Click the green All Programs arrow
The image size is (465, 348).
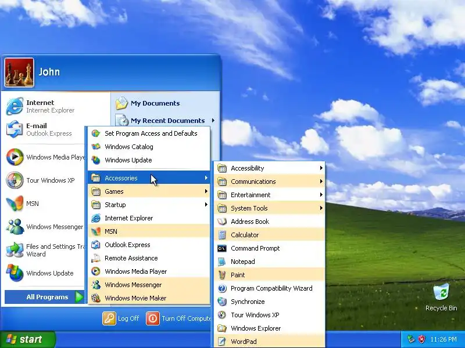pos(79,297)
